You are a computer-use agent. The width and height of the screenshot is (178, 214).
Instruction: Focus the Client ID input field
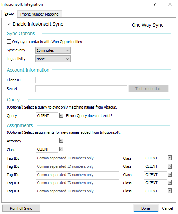(x=102, y=80)
